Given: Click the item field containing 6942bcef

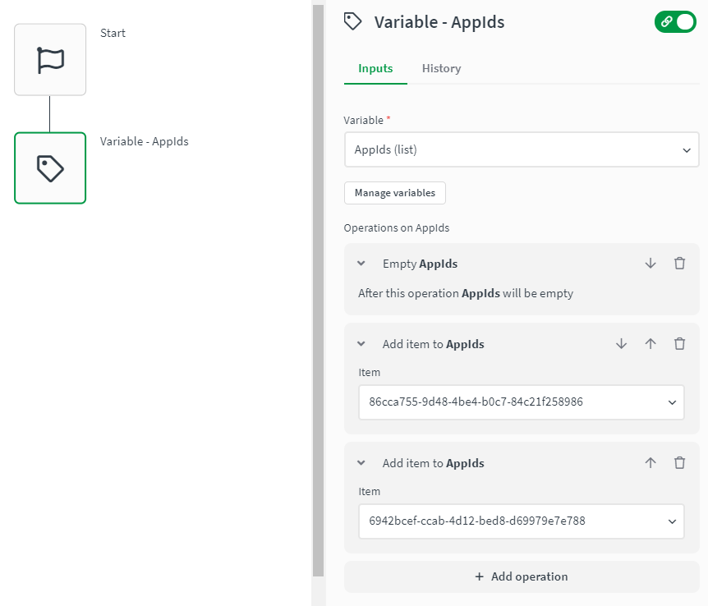Looking at the screenshot, I should click(x=509, y=521).
